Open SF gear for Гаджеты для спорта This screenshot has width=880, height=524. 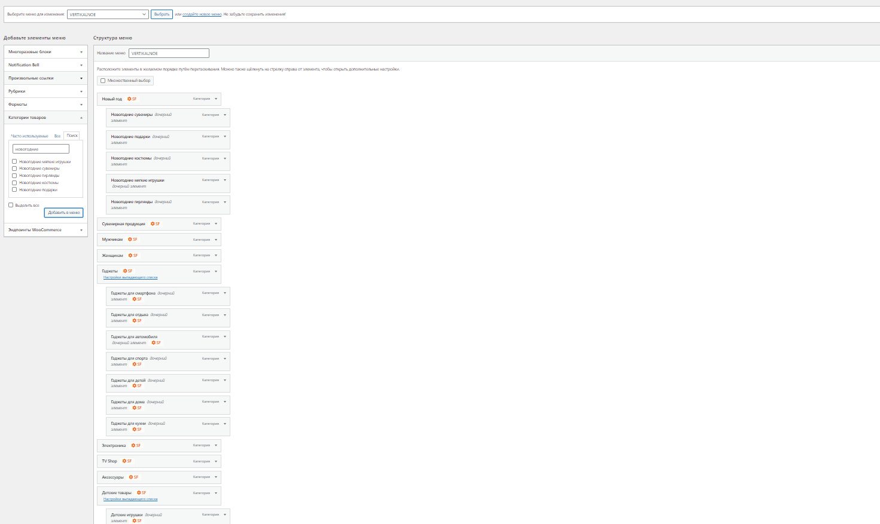137,364
